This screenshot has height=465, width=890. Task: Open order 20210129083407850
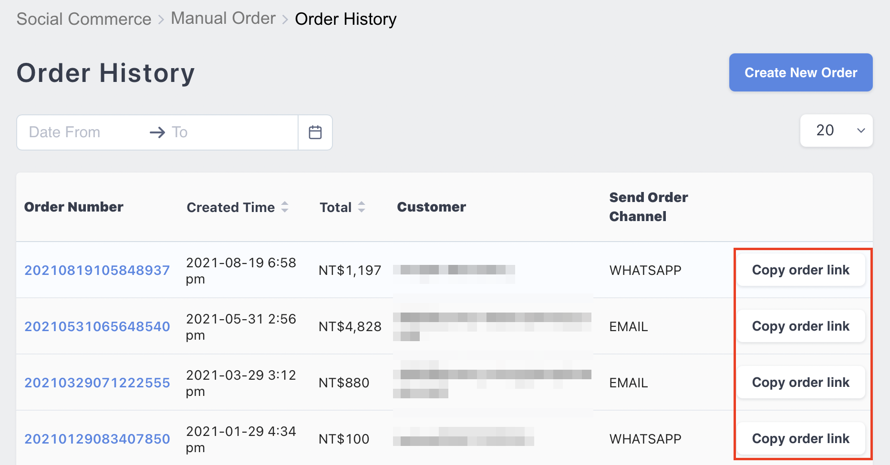click(x=97, y=439)
